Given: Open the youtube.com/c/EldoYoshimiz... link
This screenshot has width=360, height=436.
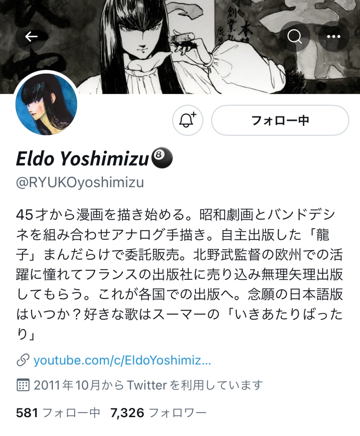Looking at the screenshot, I should click(122, 360).
